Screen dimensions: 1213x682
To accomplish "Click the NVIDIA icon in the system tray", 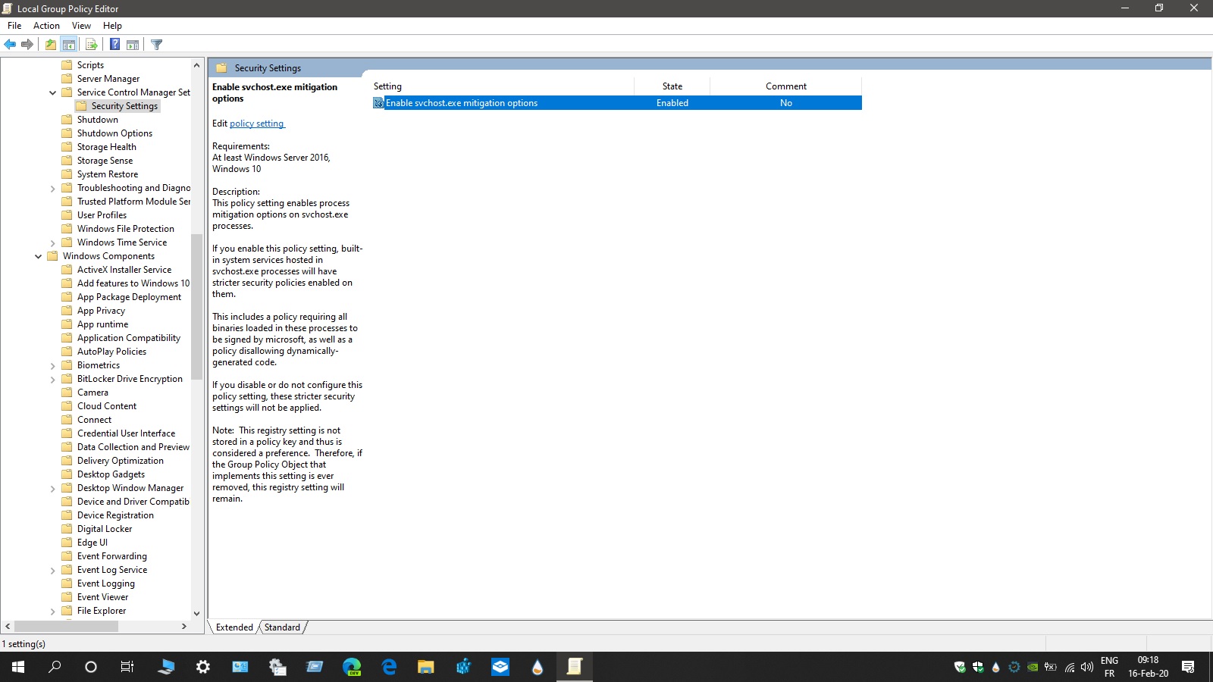I will click(x=1033, y=667).
